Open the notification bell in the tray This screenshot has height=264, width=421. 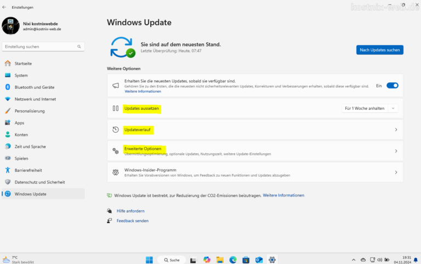(416, 260)
